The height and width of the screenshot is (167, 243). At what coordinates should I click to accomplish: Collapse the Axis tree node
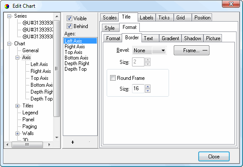17,57
